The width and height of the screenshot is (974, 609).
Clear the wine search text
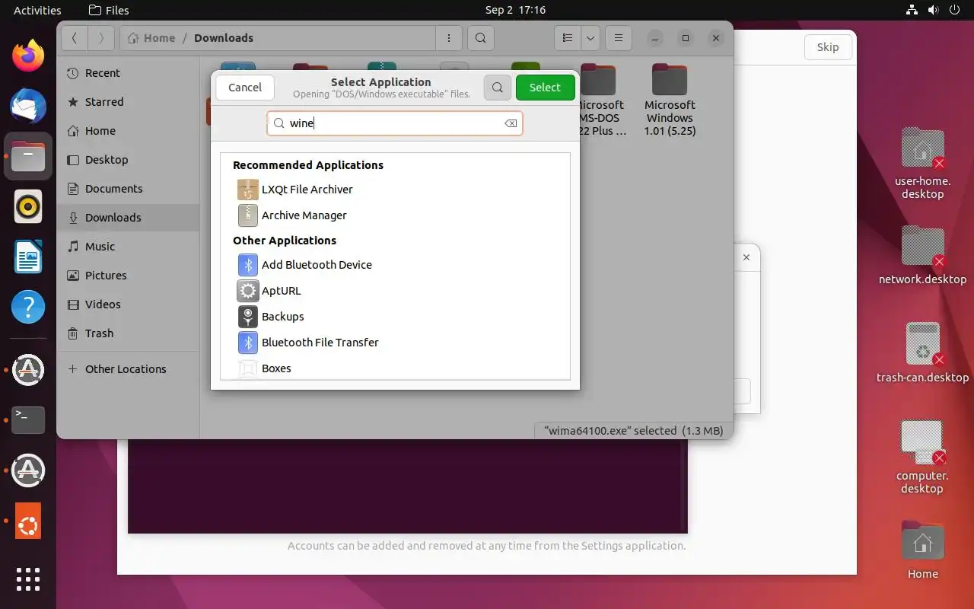point(511,123)
